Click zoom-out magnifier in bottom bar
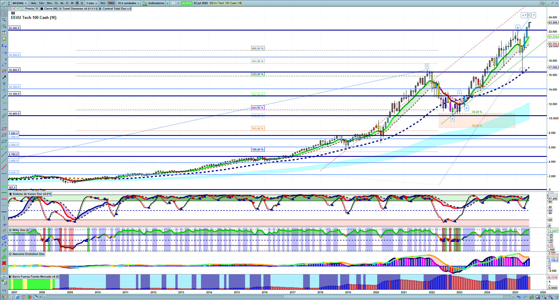559x300 pixels. tap(544, 297)
